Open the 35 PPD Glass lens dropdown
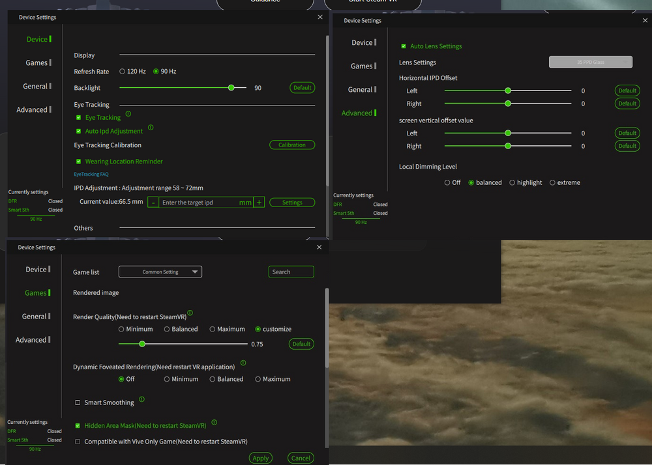Viewport: 652px width, 465px height. (x=591, y=62)
